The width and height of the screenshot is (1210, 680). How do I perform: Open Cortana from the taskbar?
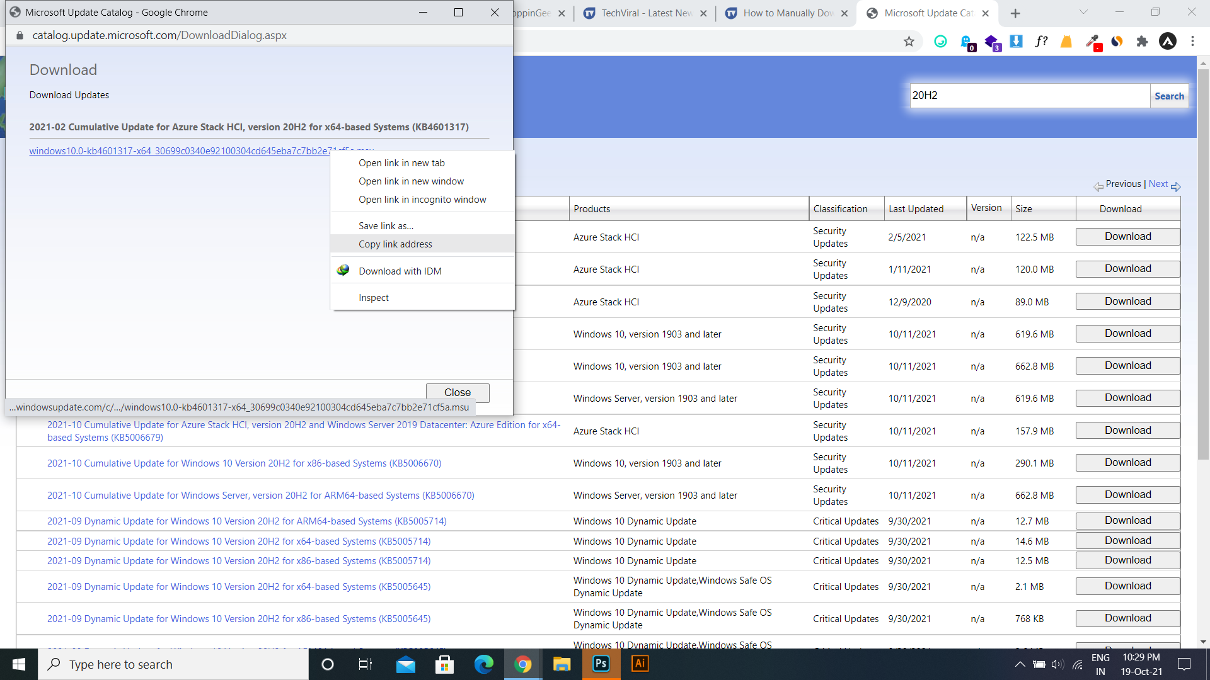pos(328,664)
